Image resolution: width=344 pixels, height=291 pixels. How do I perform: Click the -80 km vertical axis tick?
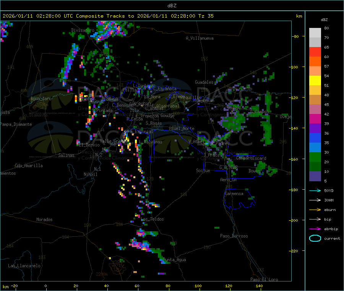coord(295,36)
